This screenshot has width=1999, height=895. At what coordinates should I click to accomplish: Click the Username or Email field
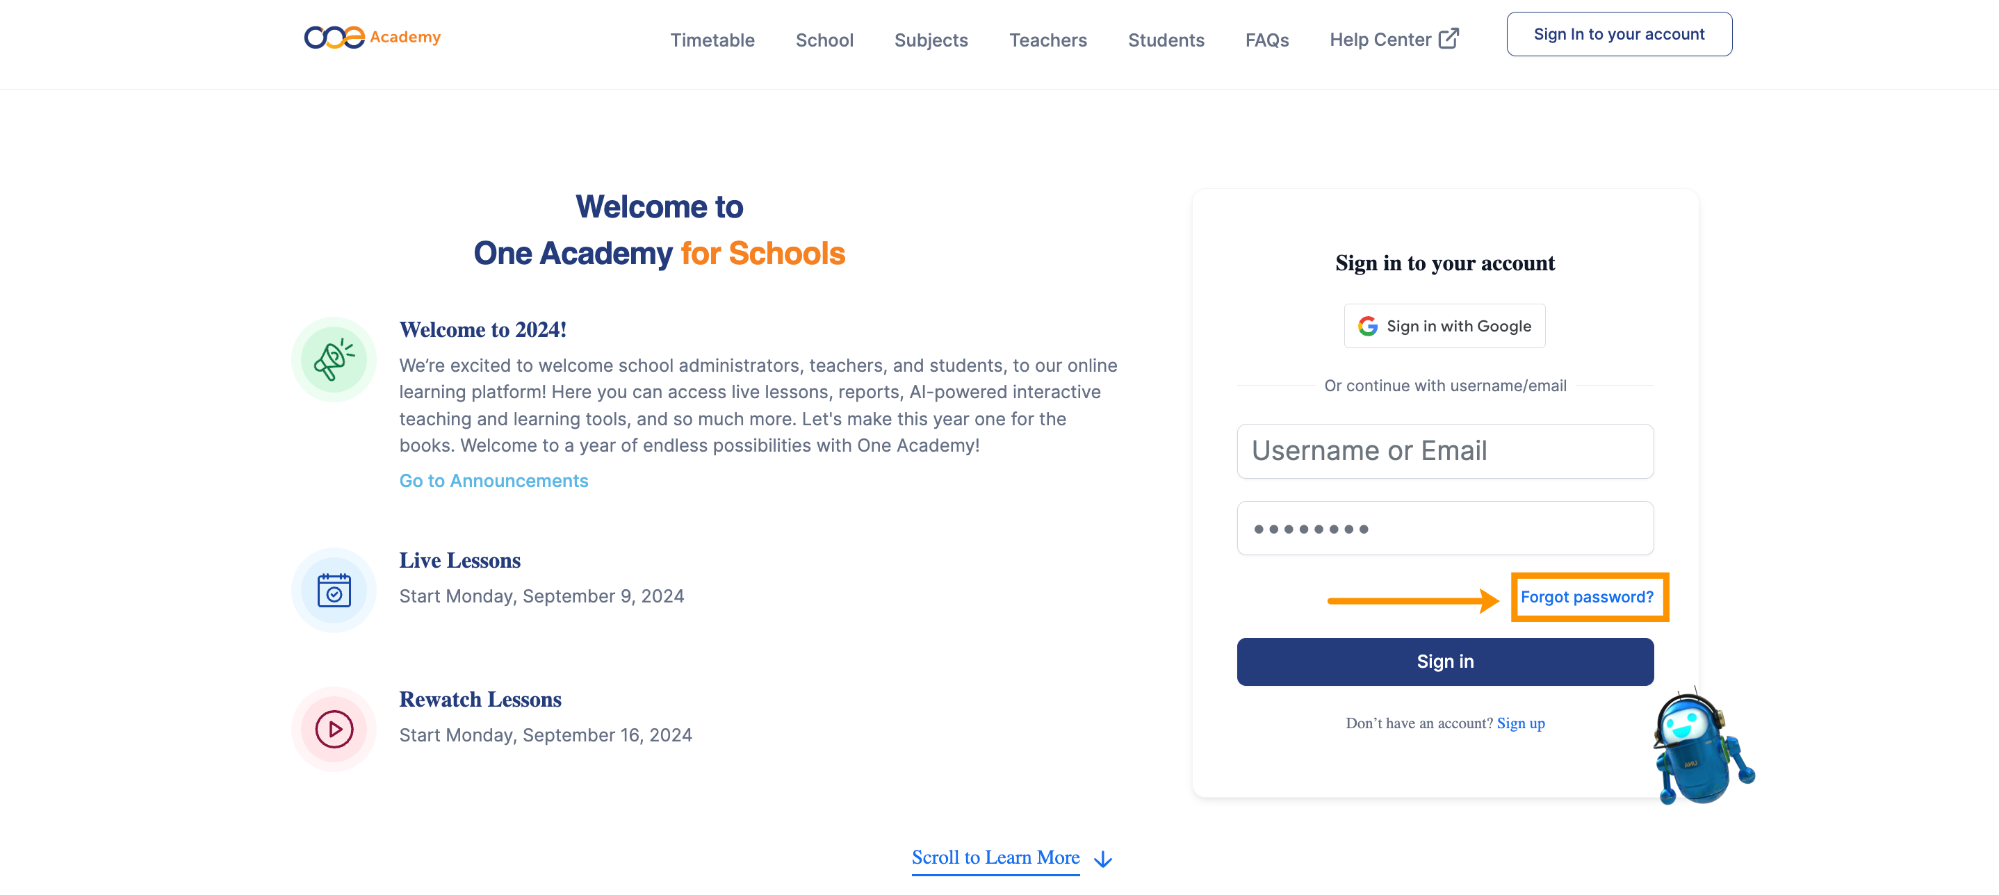click(1445, 452)
